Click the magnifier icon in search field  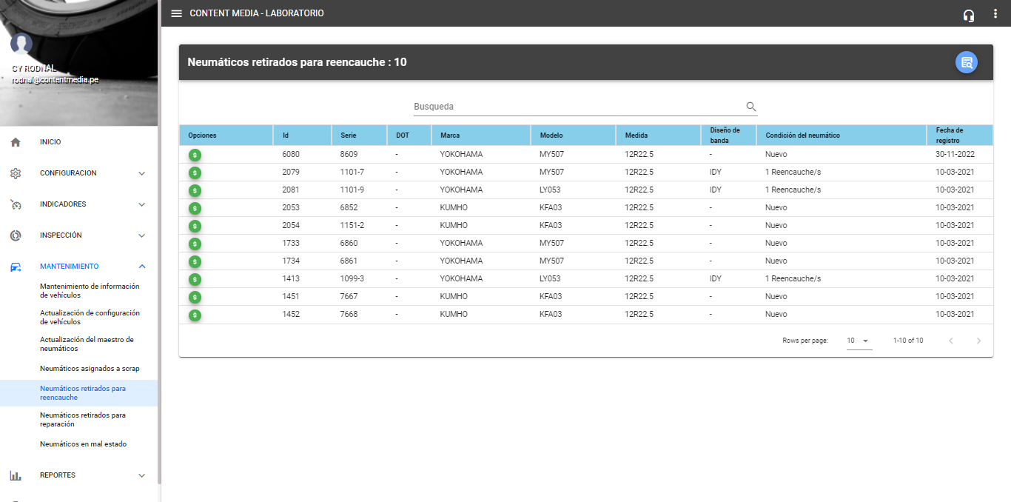[751, 107]
